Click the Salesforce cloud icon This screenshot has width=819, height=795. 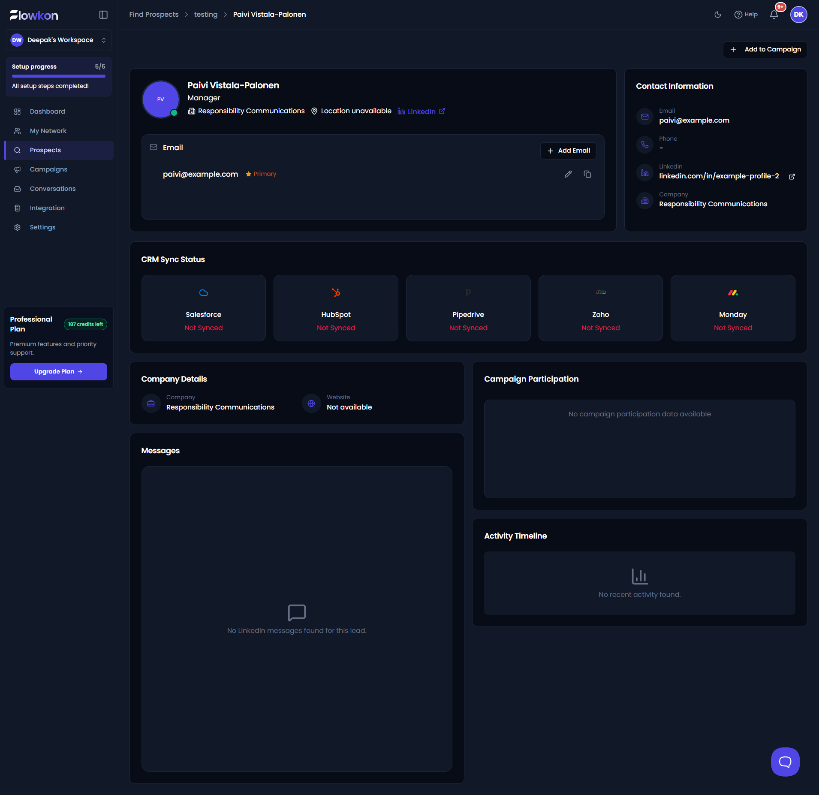pyautogui.click(x=204, y=293)
